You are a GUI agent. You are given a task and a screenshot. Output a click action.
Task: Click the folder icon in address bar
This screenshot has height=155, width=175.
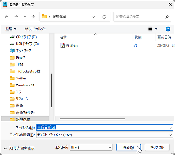point(44,16)
